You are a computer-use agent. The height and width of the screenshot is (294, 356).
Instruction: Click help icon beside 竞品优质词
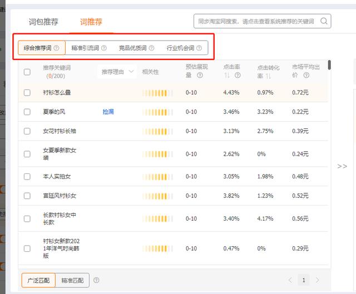coord(151,48)
